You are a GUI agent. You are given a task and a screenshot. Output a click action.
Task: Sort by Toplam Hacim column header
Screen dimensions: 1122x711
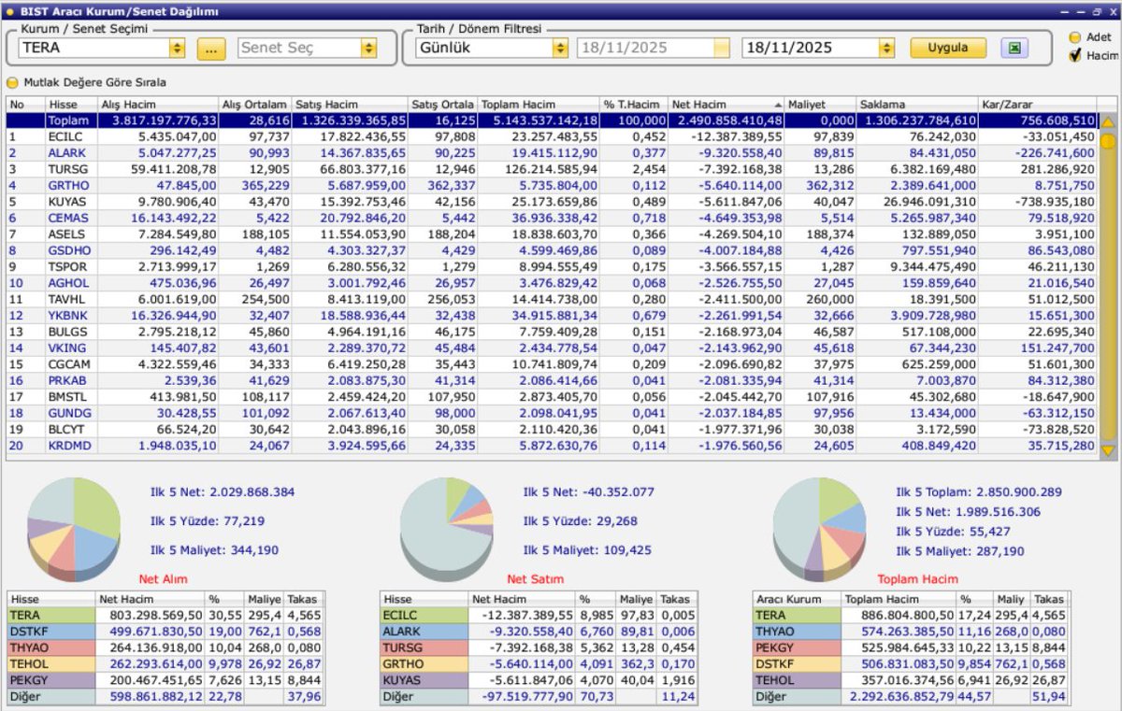539,105
